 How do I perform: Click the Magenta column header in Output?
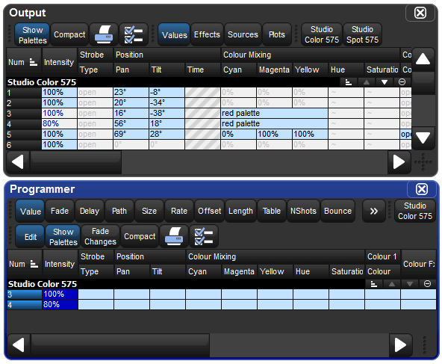click(274, 70)
